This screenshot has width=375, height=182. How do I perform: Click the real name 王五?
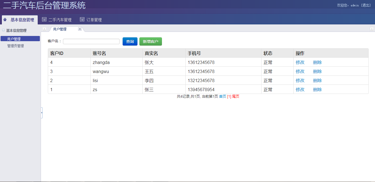click(149, 71)
